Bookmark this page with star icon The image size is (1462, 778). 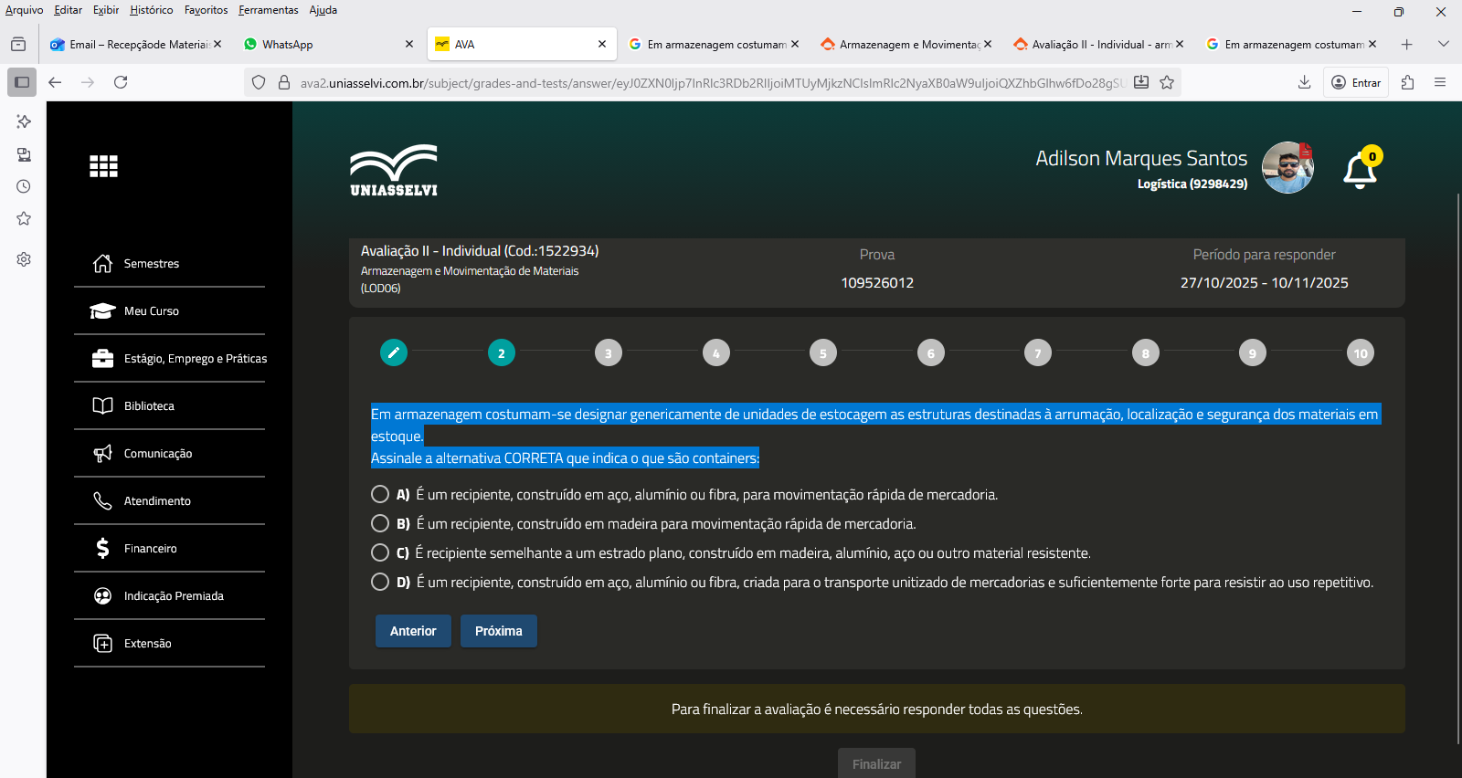click(1167, 83)
